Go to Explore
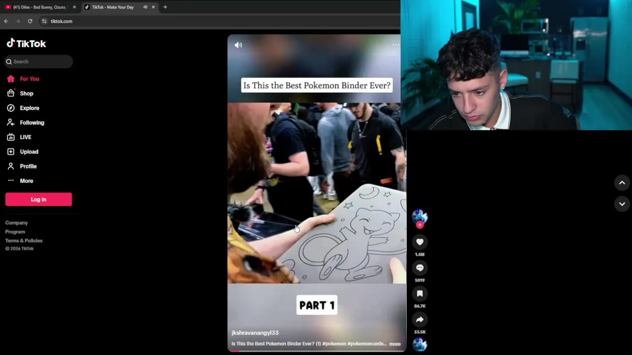Viewport: 632px width, 355px height. 29,108
